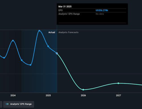This screenshot has height=109, width=142.
Task: Click the Analysts' EPS Range tooltip row label
Action: pos(69,14)
